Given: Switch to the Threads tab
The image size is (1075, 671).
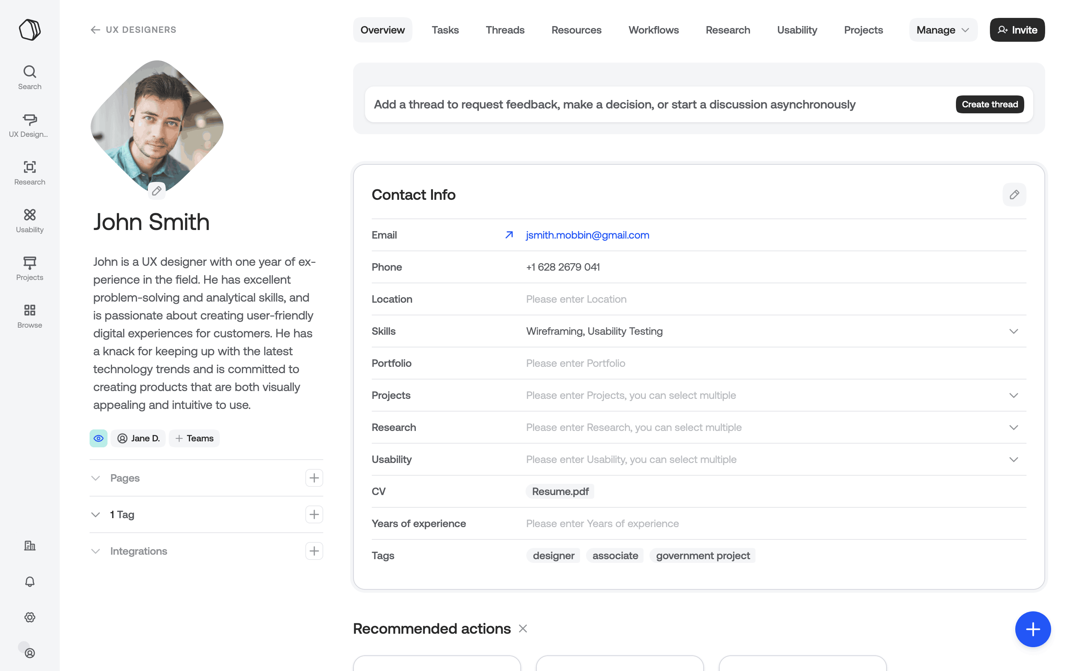Looking at the screenshot, I should pyautogui.click(x=505, y=30).
